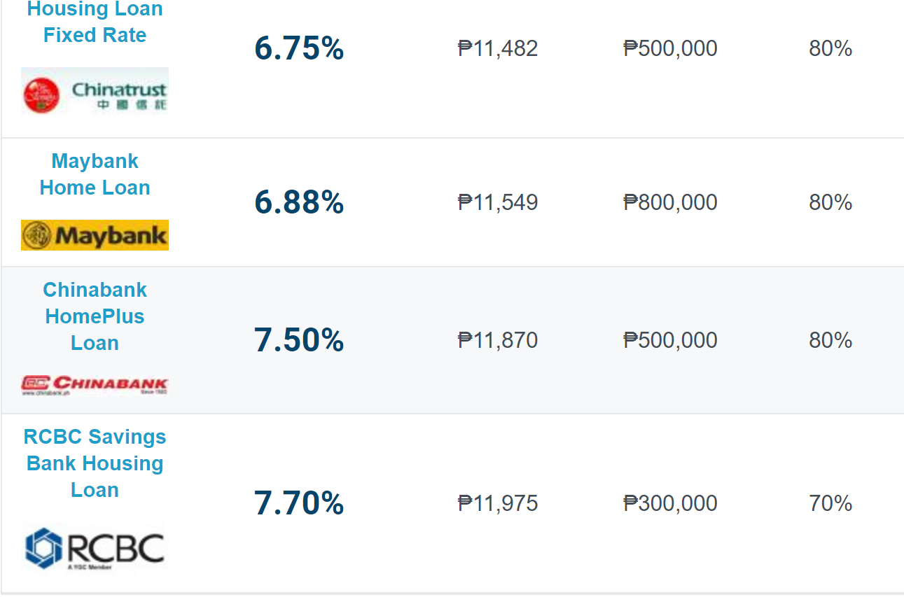Click the ₱300,000 amount in RCBC row
The height and width of the screenshot is (597, 904).
(670, 504)
